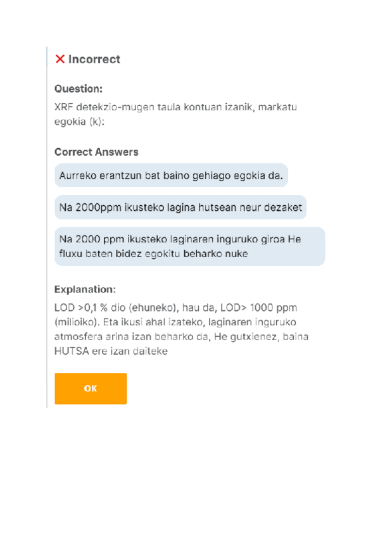Select the answer chip "Aurreko erantzun bat baino gehiago egokia da"
Screen dimensions: 380x537
coord(171,175)
